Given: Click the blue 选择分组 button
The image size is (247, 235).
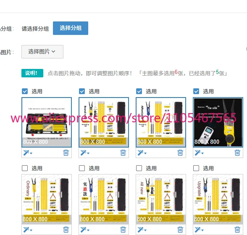Looking at the screenshot, I should click(x=71, y=28).
